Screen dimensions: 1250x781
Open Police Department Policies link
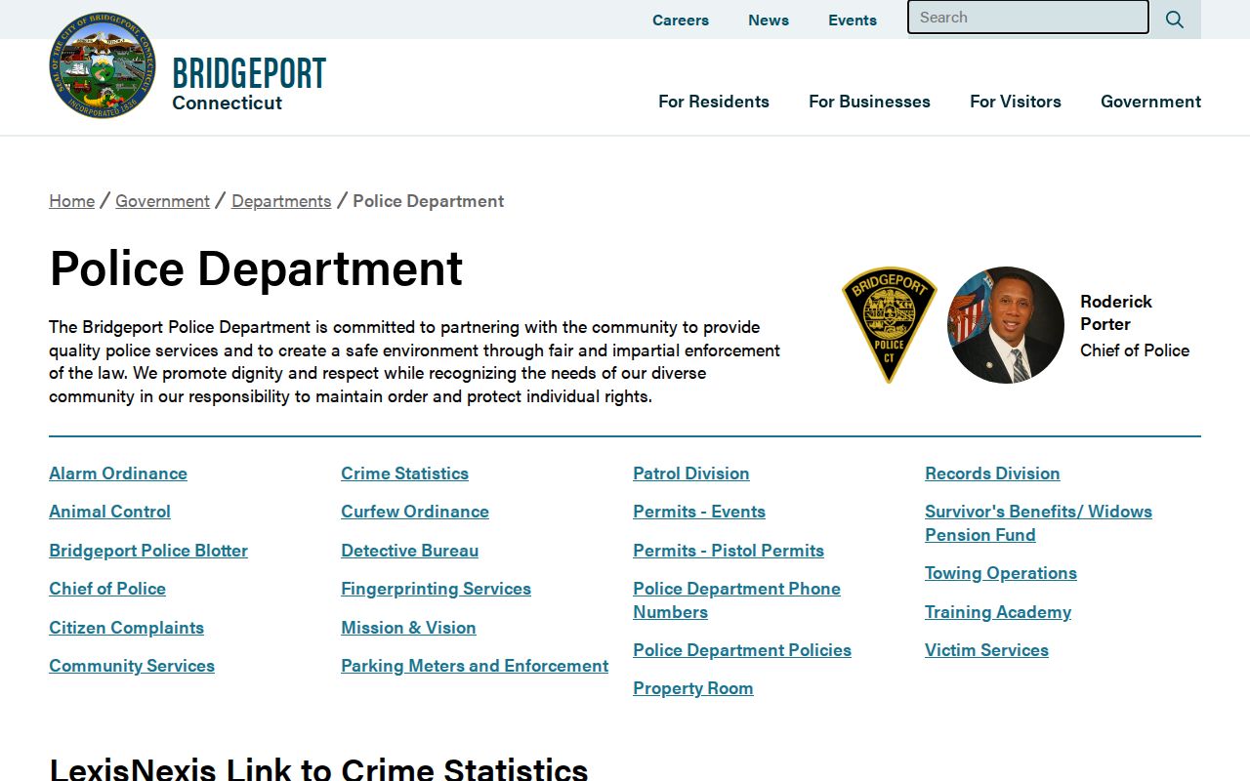pyautogui.click(x=742, y=650)
